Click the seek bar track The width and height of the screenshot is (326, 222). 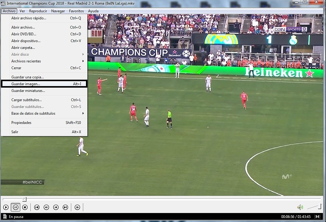[x=162, y=199]
